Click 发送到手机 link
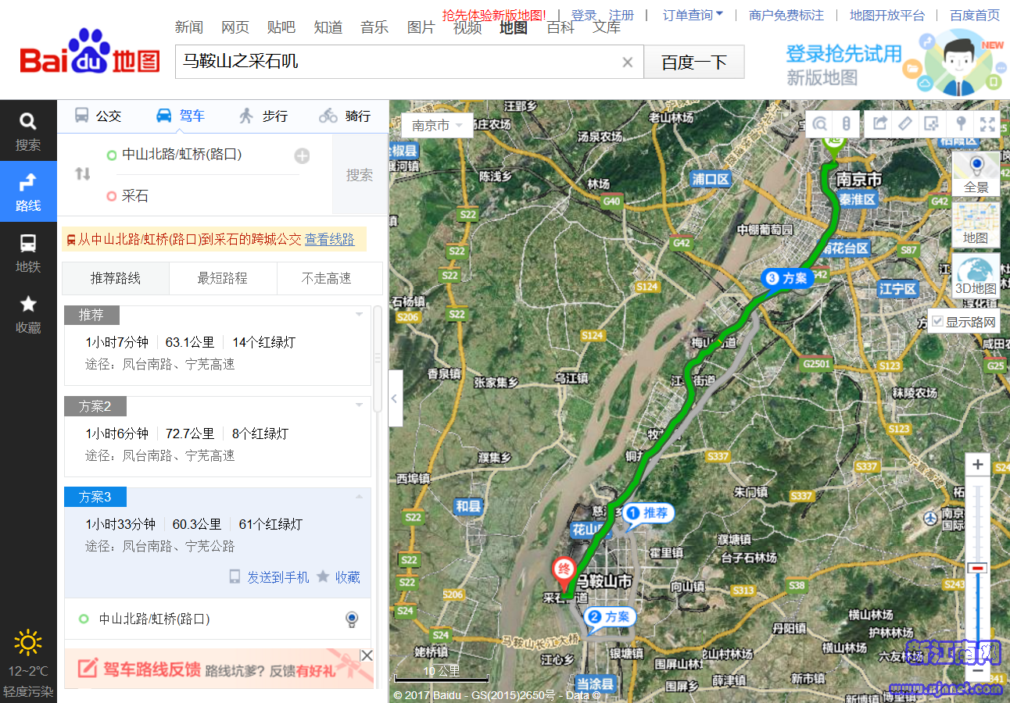Image resolution: width=1010 pixels, height=703 pixels. point(269,577)
